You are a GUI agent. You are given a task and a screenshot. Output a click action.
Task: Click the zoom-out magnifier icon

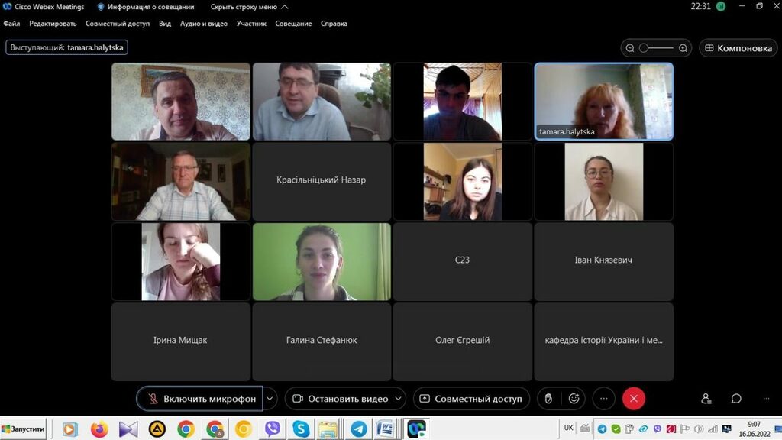(630, 48)
